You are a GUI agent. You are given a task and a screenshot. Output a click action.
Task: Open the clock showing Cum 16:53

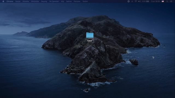[x=156, y=1]
